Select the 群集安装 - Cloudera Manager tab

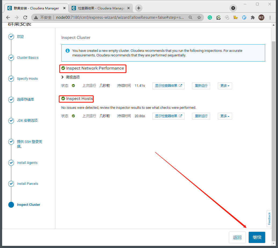(x=36, y=8)
